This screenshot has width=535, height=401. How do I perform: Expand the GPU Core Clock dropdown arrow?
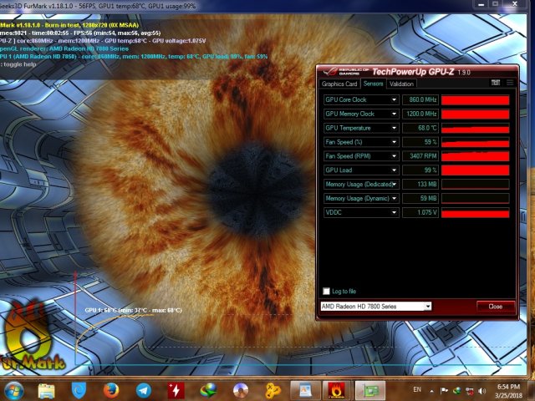pos(393,100)
